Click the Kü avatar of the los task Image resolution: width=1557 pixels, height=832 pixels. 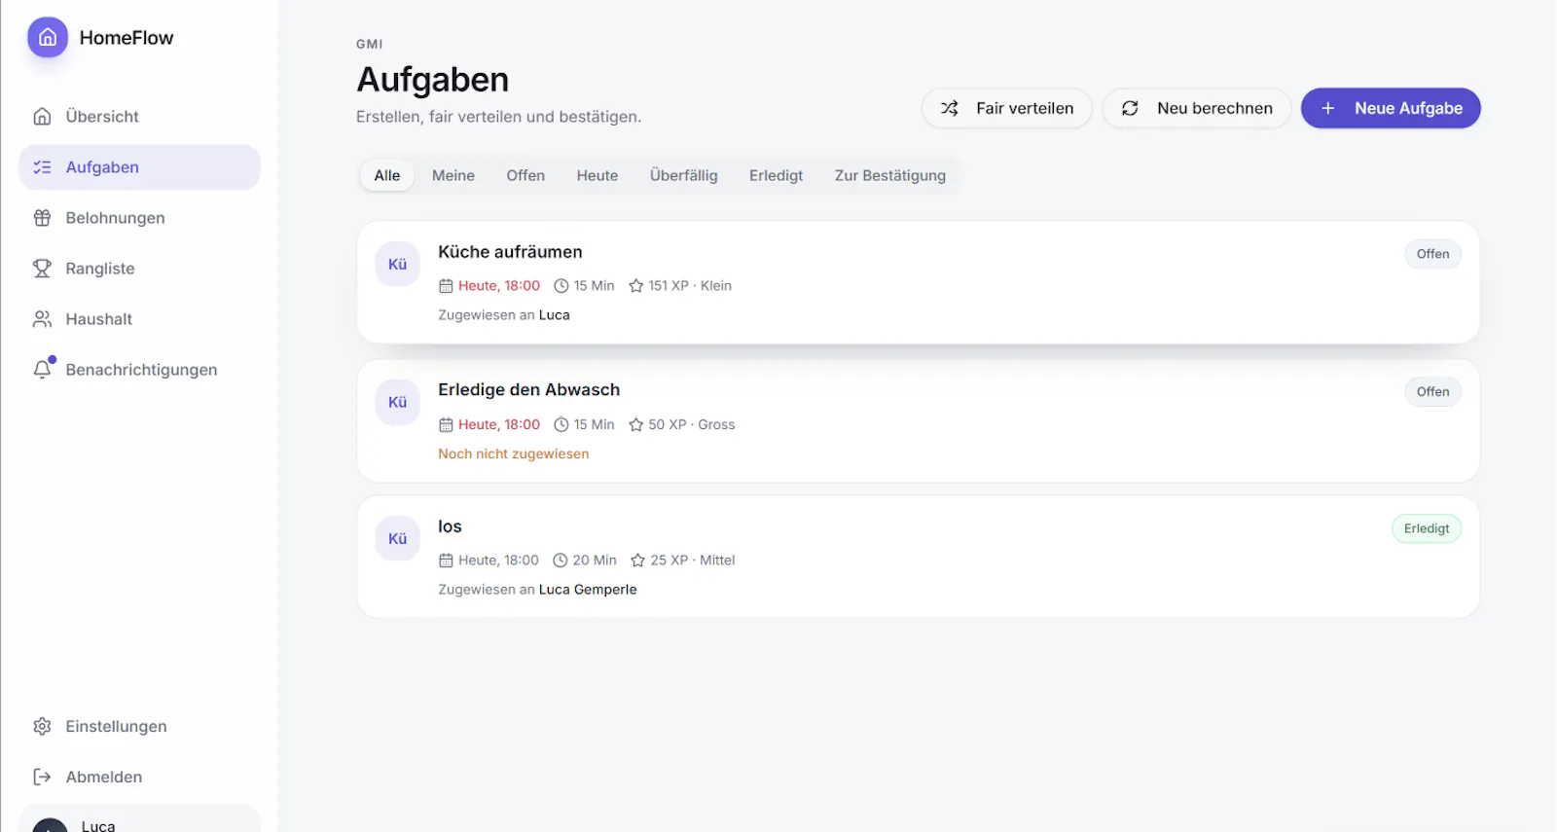tap(398, 538)
